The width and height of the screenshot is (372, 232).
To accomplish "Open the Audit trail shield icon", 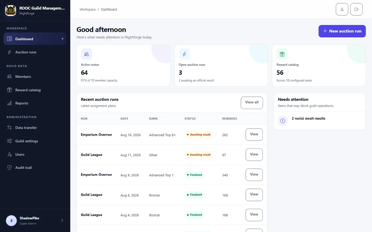I will (10, 168).
